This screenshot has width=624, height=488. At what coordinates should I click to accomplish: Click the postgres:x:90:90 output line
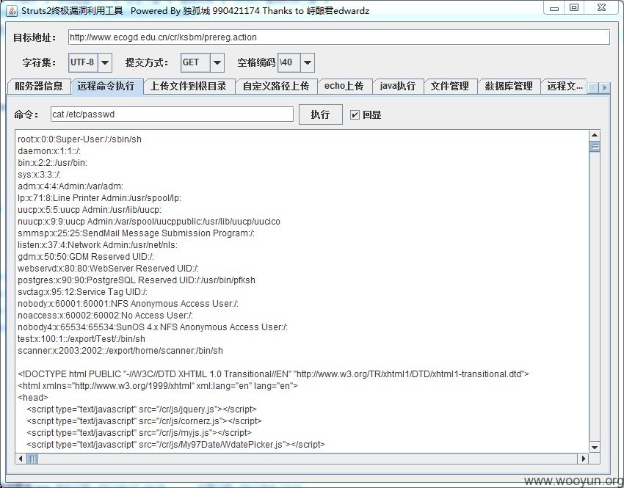coord(137,280)
